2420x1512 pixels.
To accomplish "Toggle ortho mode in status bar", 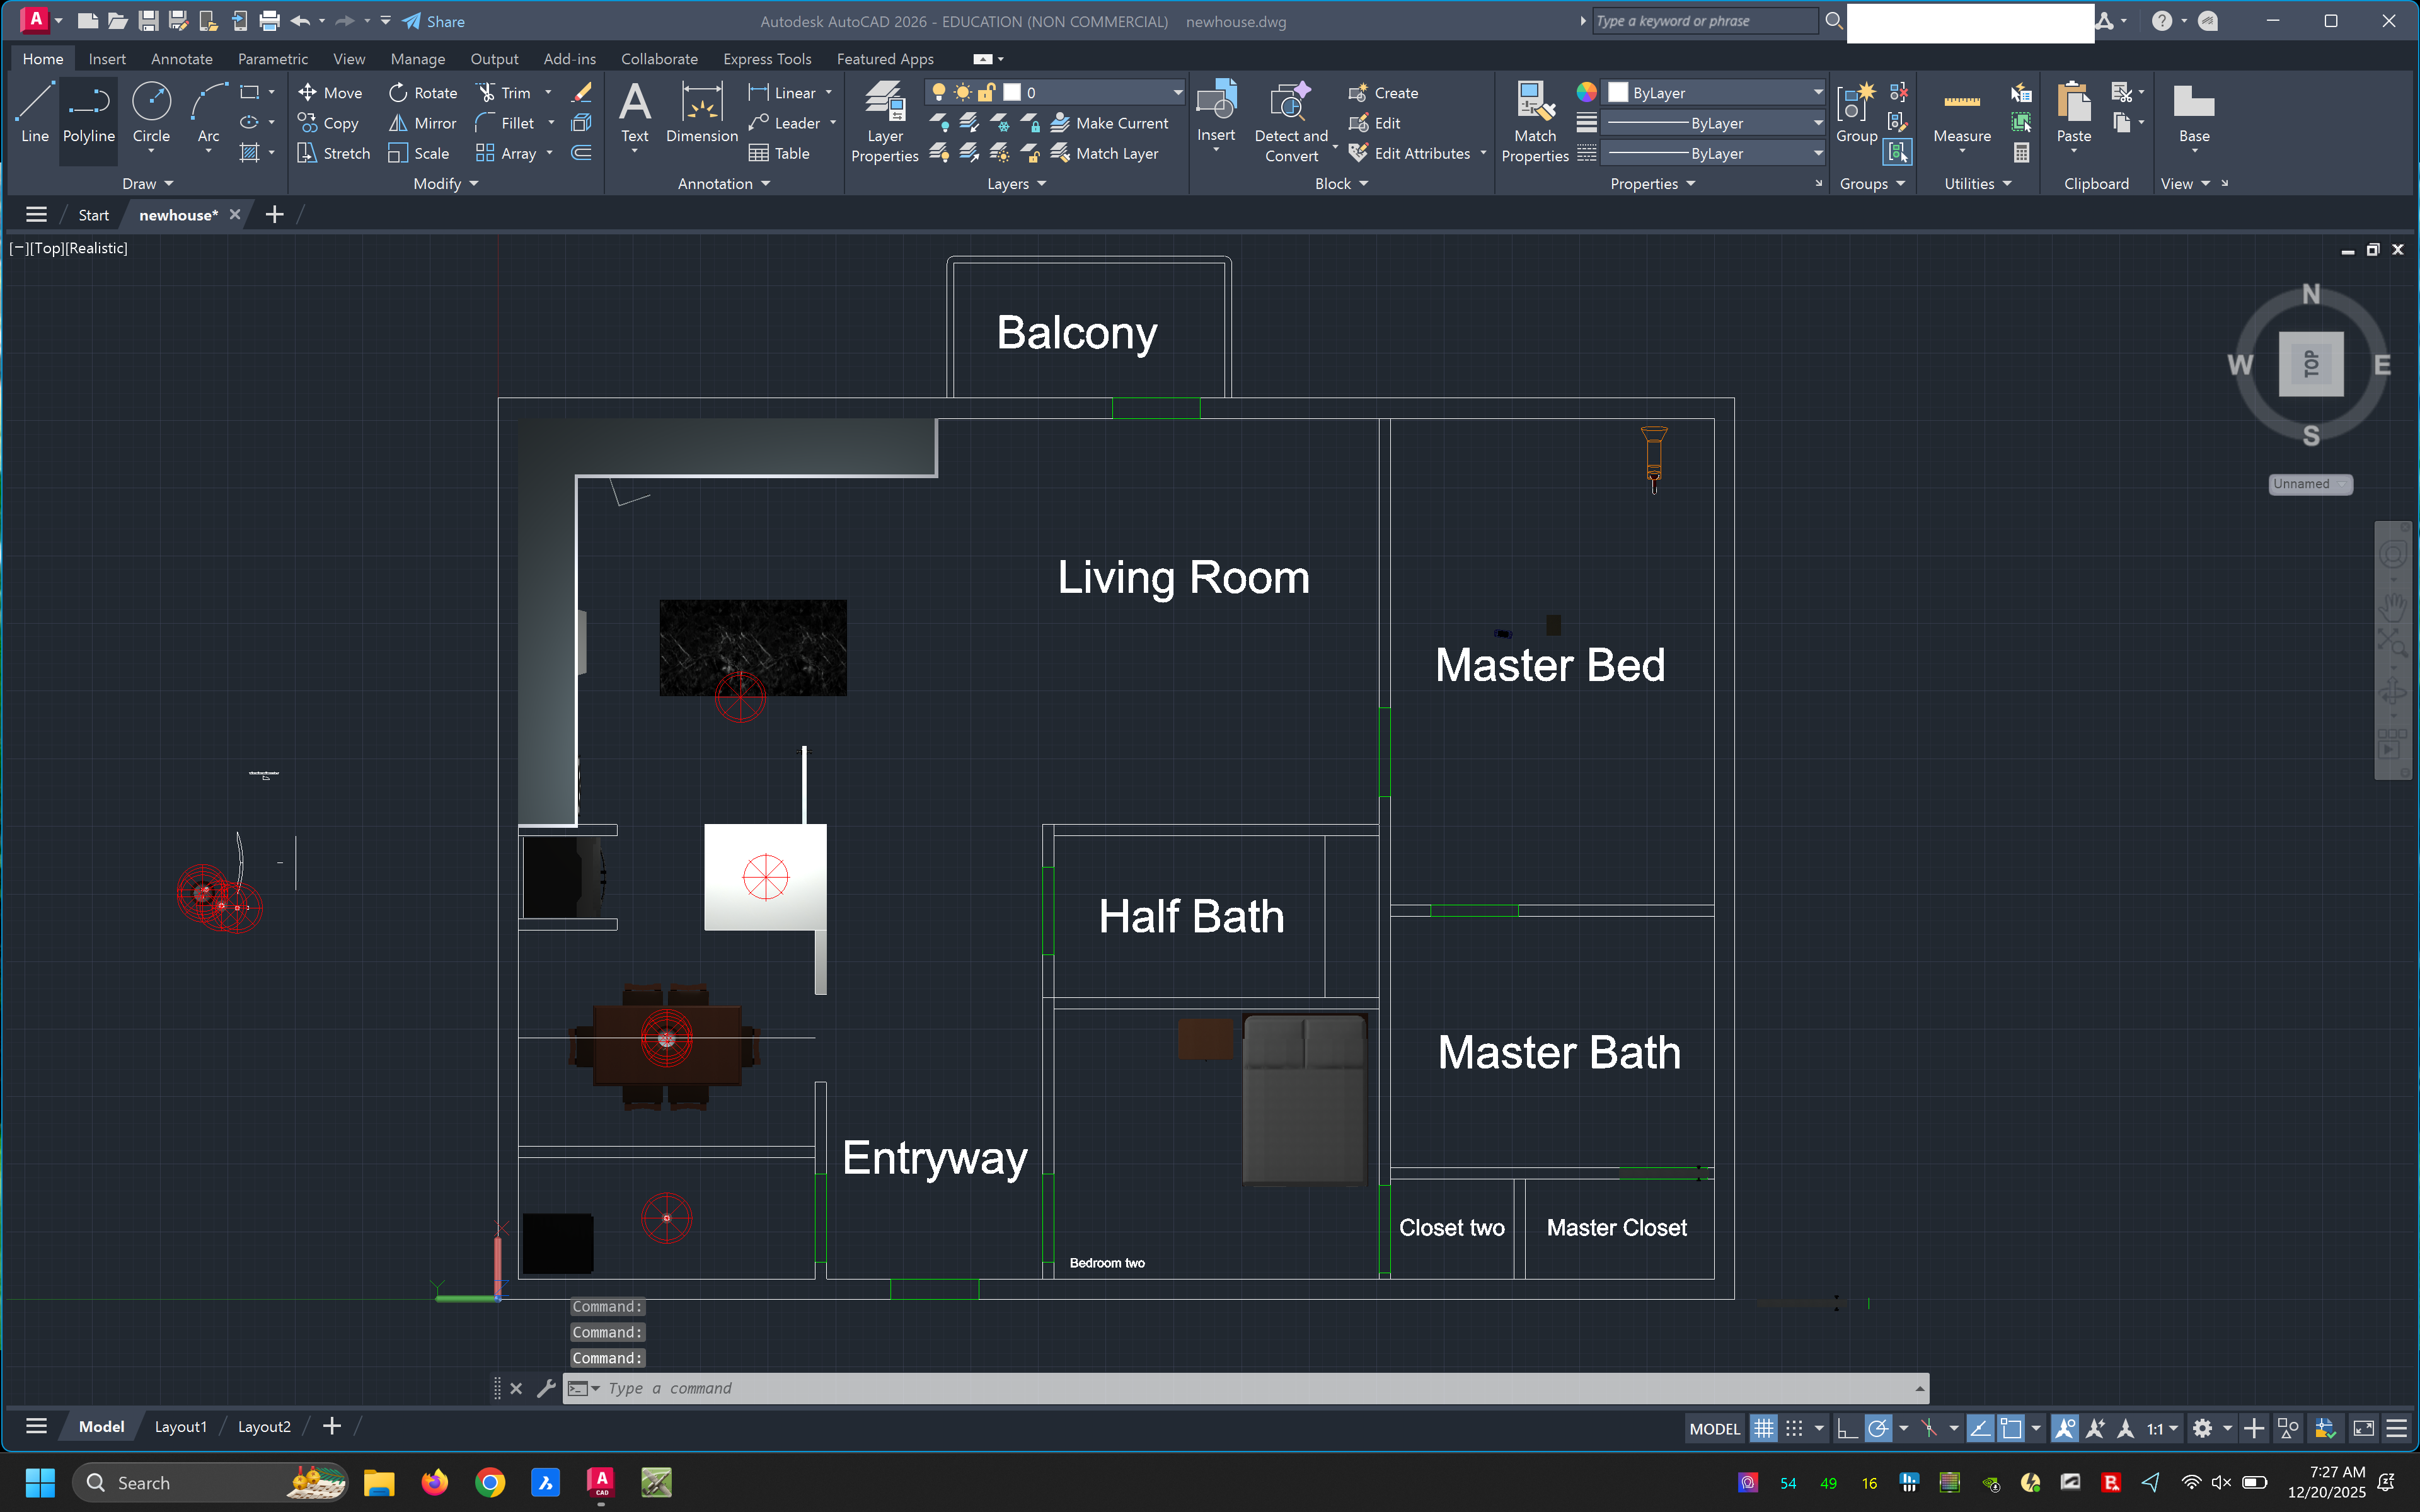I will pos(1847,1428).
